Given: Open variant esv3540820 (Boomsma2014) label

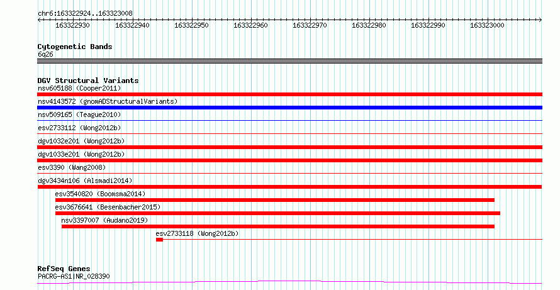Looking at the screenshot, I should coord(100,194).
